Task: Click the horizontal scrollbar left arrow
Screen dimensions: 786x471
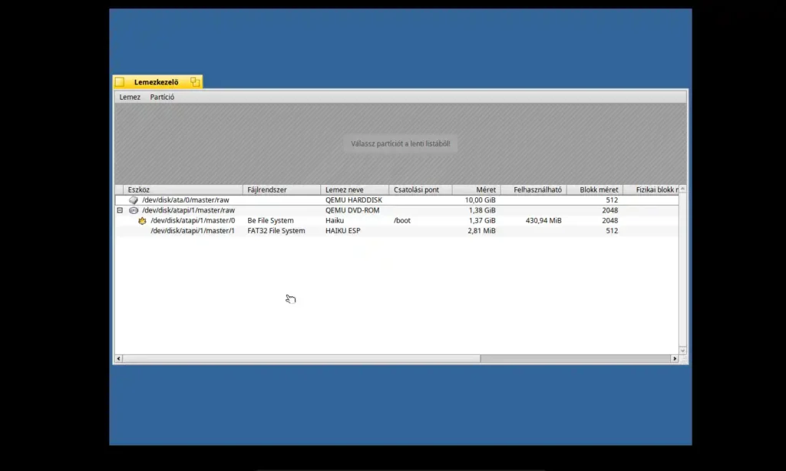Action: [x=119, y=359]
